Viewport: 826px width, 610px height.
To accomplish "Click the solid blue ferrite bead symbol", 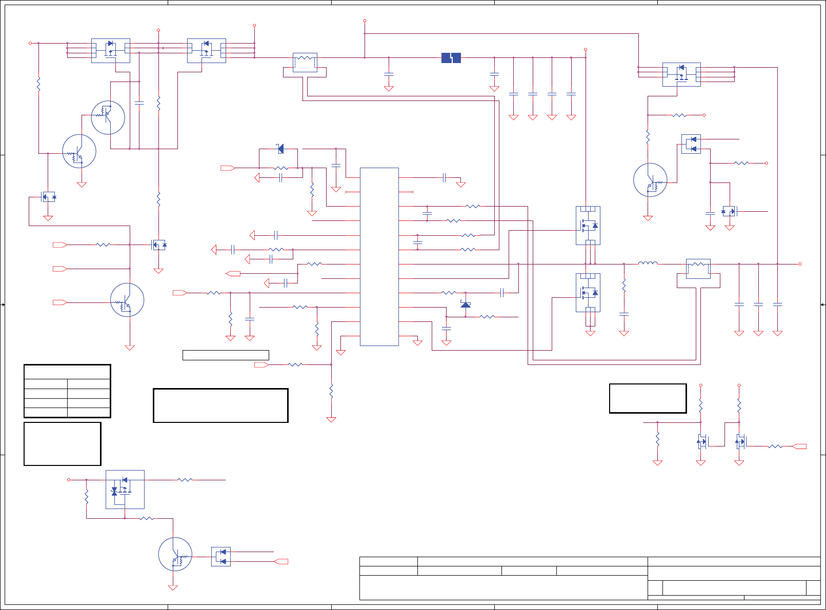I will [451, 58].
